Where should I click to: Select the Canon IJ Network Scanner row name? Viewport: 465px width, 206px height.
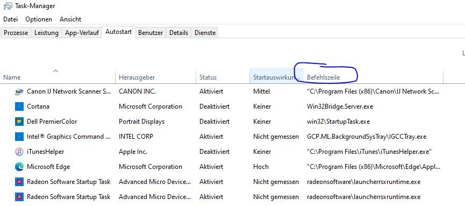click(69, 91)
